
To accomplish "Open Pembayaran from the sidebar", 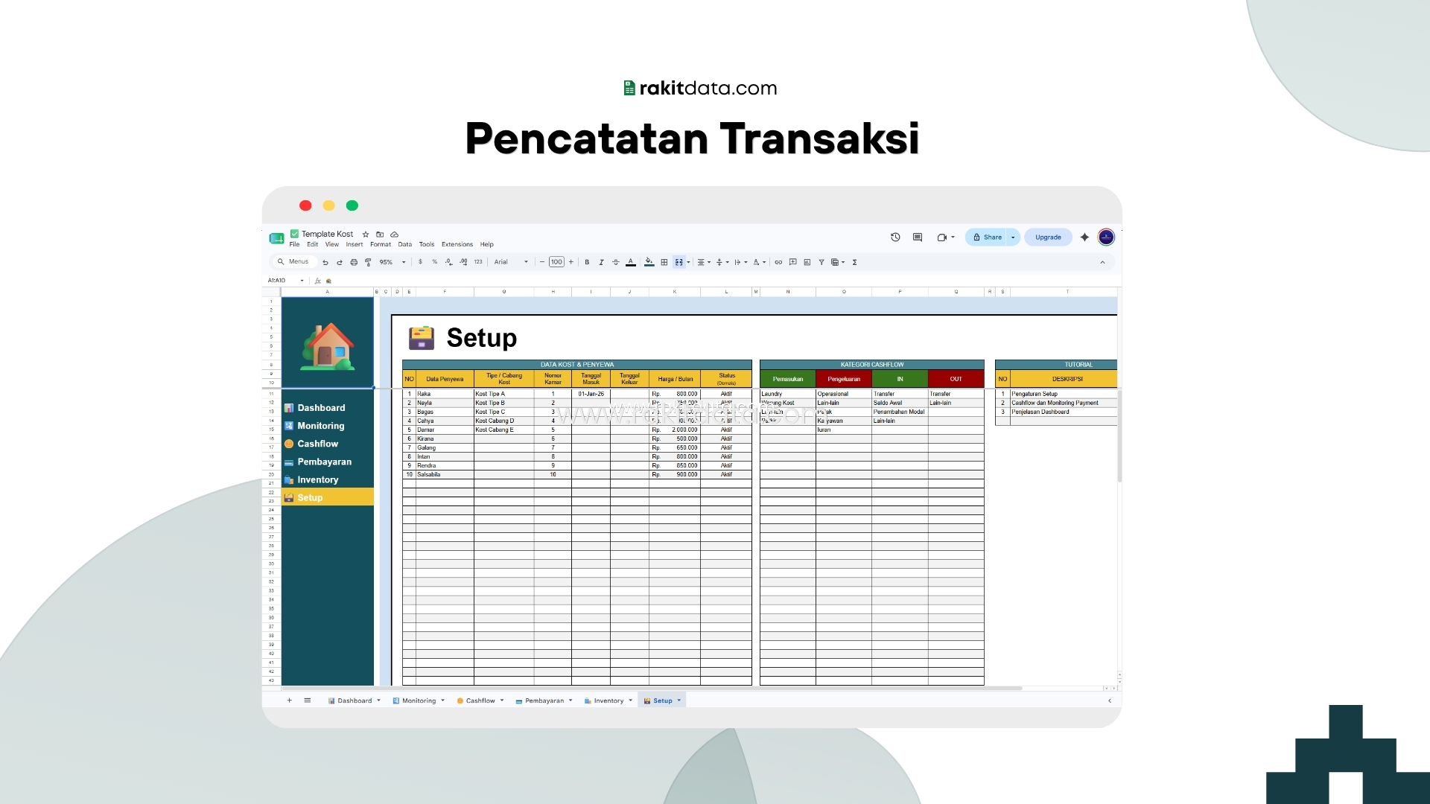I will [325, 462].
